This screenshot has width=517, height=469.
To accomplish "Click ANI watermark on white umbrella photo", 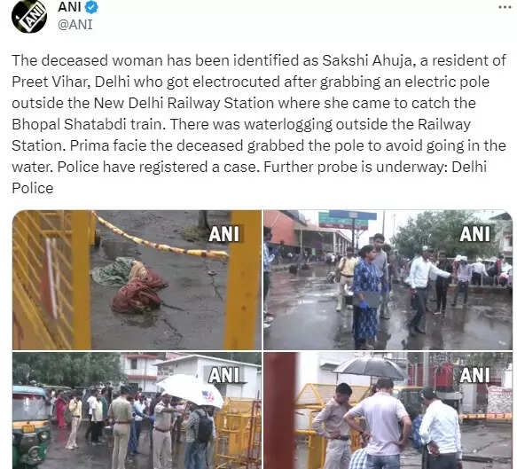I will [x=223, y=375].
